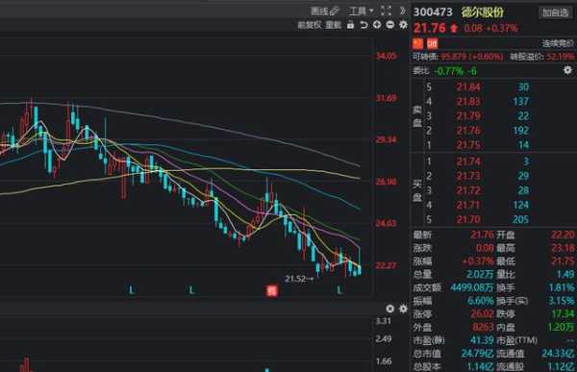This screenshot has width=577, height=372.
Task: Open the 前复权 price adjustment selector
Action: (309, 25)
